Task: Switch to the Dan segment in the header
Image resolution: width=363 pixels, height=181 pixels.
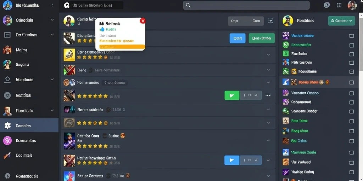Action: 234,21
